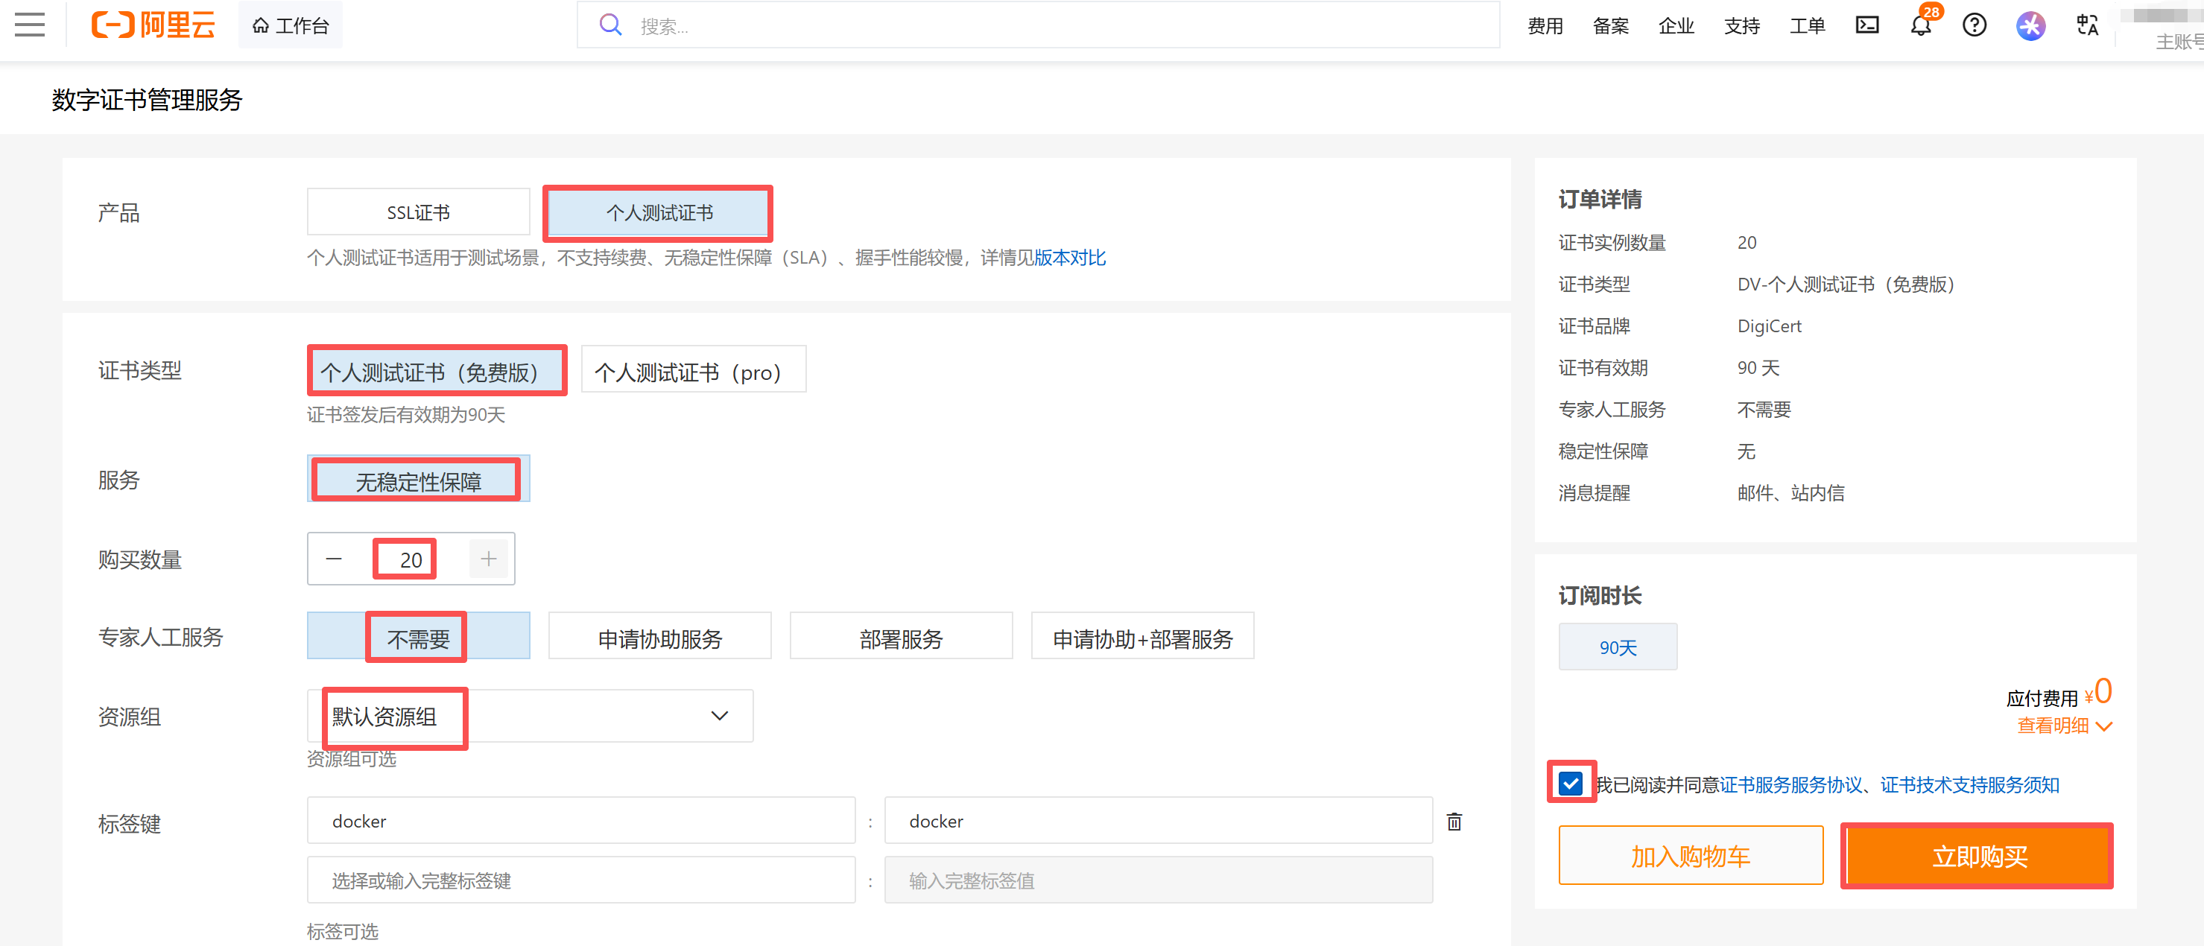The height and width of the screenshot is (946, 2204).
Task: Decrease purchase quantity with minus button
Action: click(x=335, y=559)
